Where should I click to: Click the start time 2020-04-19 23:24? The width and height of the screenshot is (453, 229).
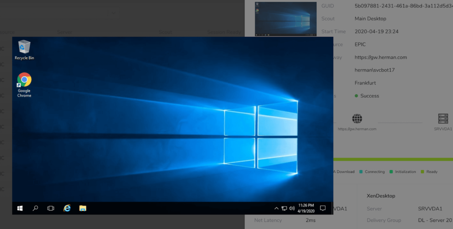tap(376, 31)
